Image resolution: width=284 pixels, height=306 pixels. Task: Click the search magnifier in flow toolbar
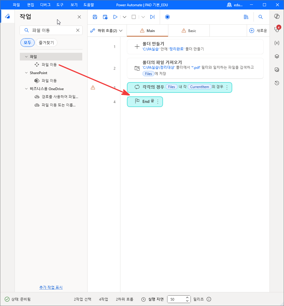[x=260, y=17]
